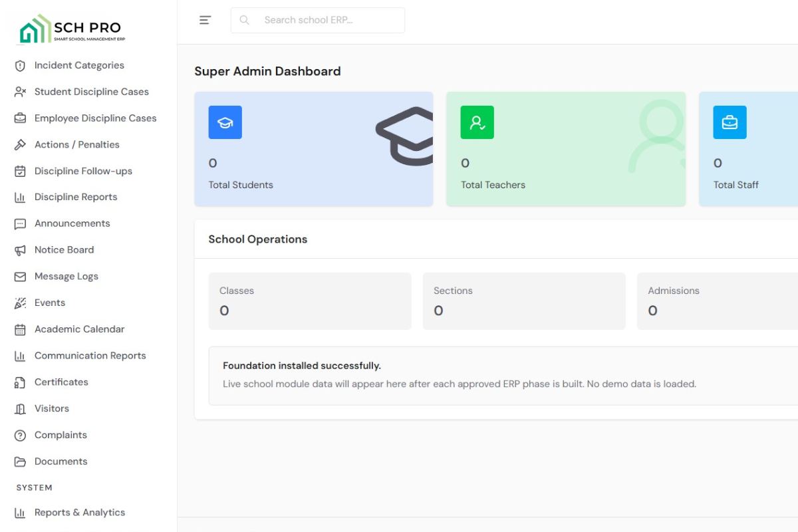Click the SYSTEM section label

(x=34, y=487)
